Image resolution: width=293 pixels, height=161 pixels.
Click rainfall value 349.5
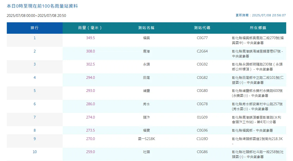[x=90, y=38]
